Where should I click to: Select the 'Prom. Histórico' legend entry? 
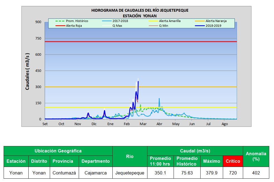[77, 21]
